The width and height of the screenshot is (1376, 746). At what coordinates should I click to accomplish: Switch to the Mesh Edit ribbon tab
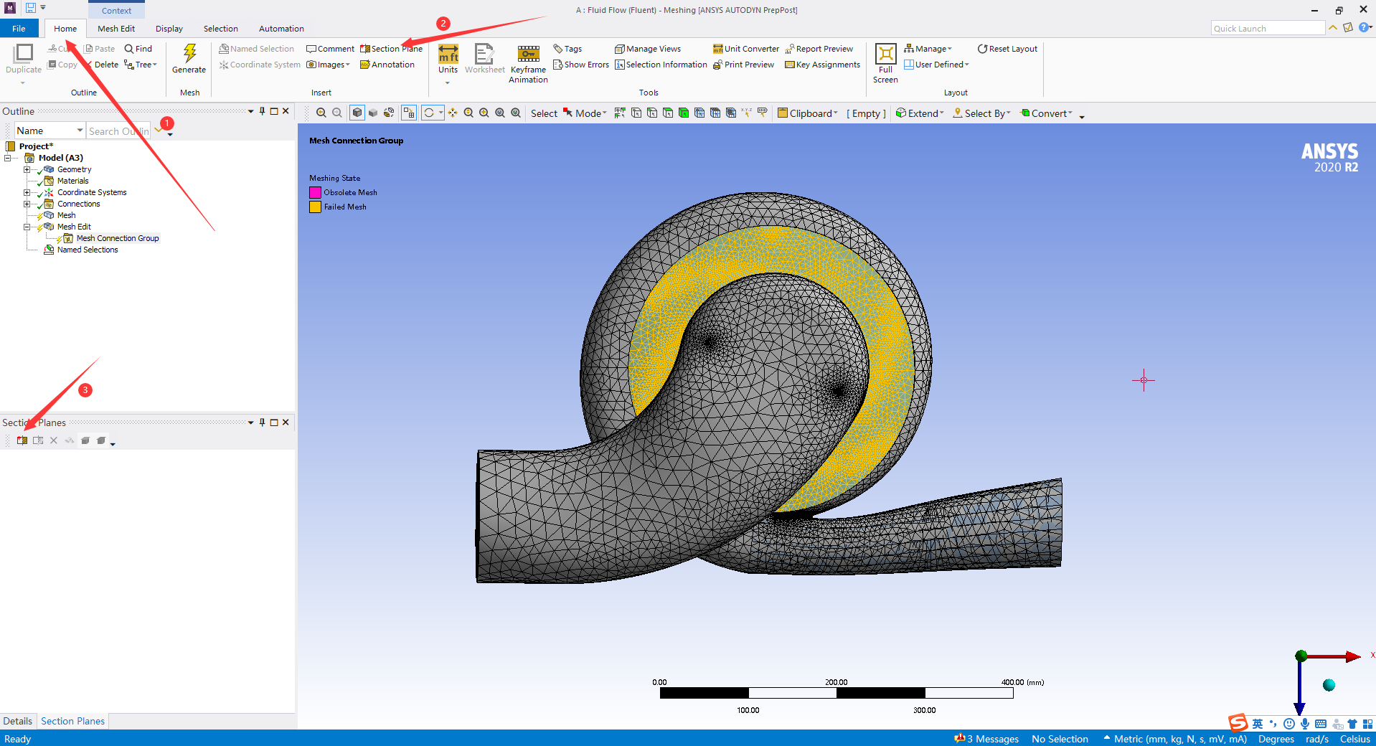(x=116, y=28)
